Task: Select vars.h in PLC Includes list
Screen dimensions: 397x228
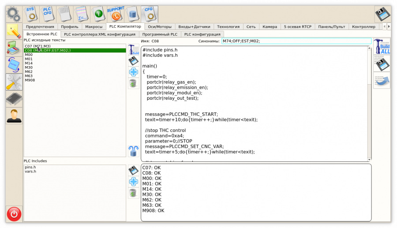Action: pos(30,171)
